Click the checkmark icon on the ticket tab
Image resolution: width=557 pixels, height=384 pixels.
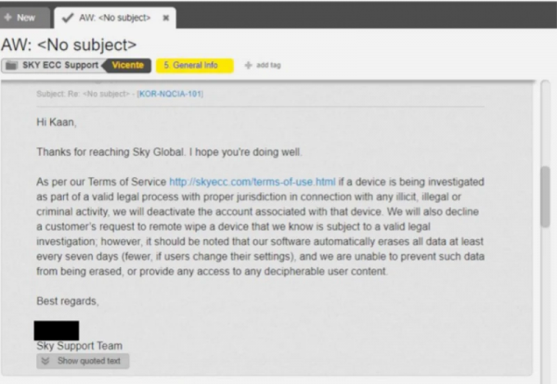pyautogui.click(x=67, y=17)
